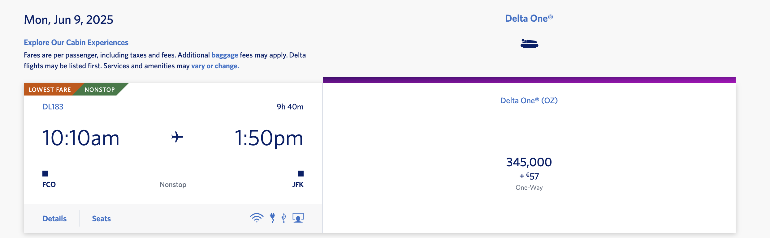
Task: Click the NONSTOP badge
Action: tap(100, 90)
